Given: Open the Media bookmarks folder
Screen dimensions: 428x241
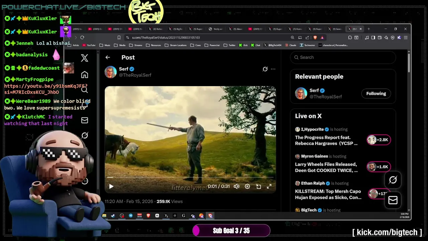Looking at the screenshot, I should (120, 45).
